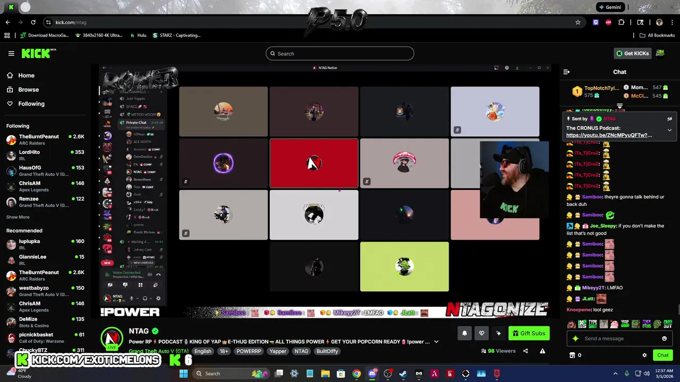This screenshot has width=680, height=382.
Task: Click the unfollow broken-heart button
Action: [481, 333]
